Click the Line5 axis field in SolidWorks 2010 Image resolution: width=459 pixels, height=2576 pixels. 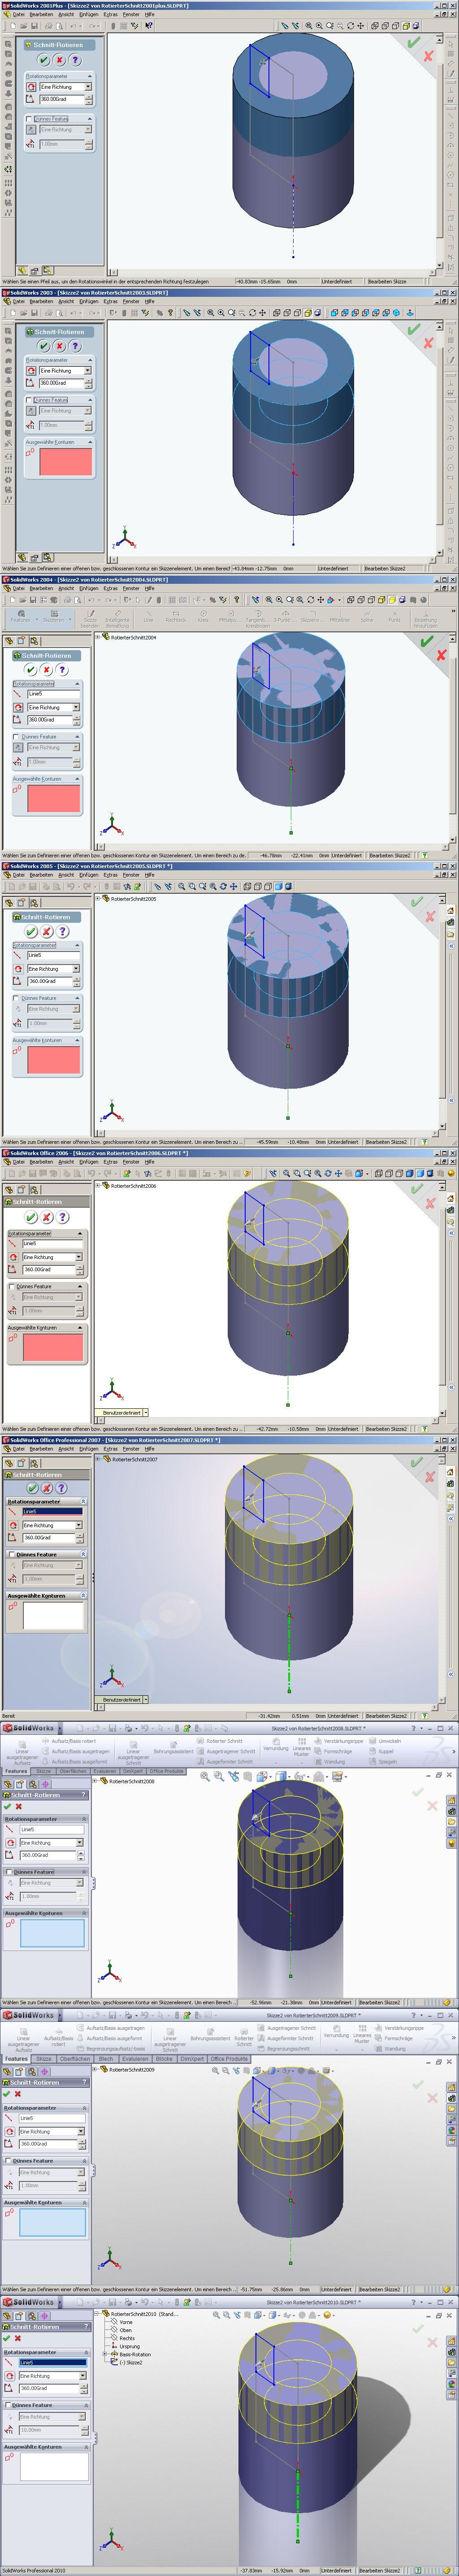point(52,2363)
